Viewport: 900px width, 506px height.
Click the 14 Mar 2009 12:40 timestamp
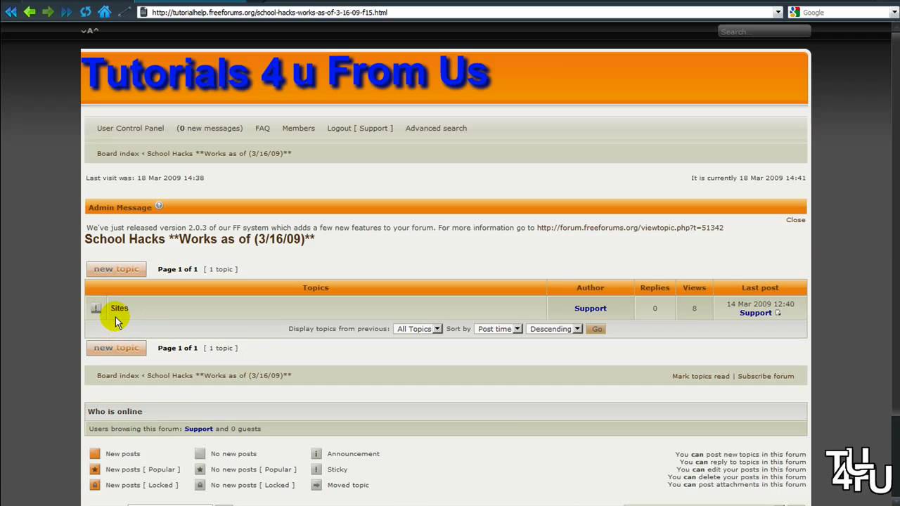pyautogui.click(x=760, y=304)
